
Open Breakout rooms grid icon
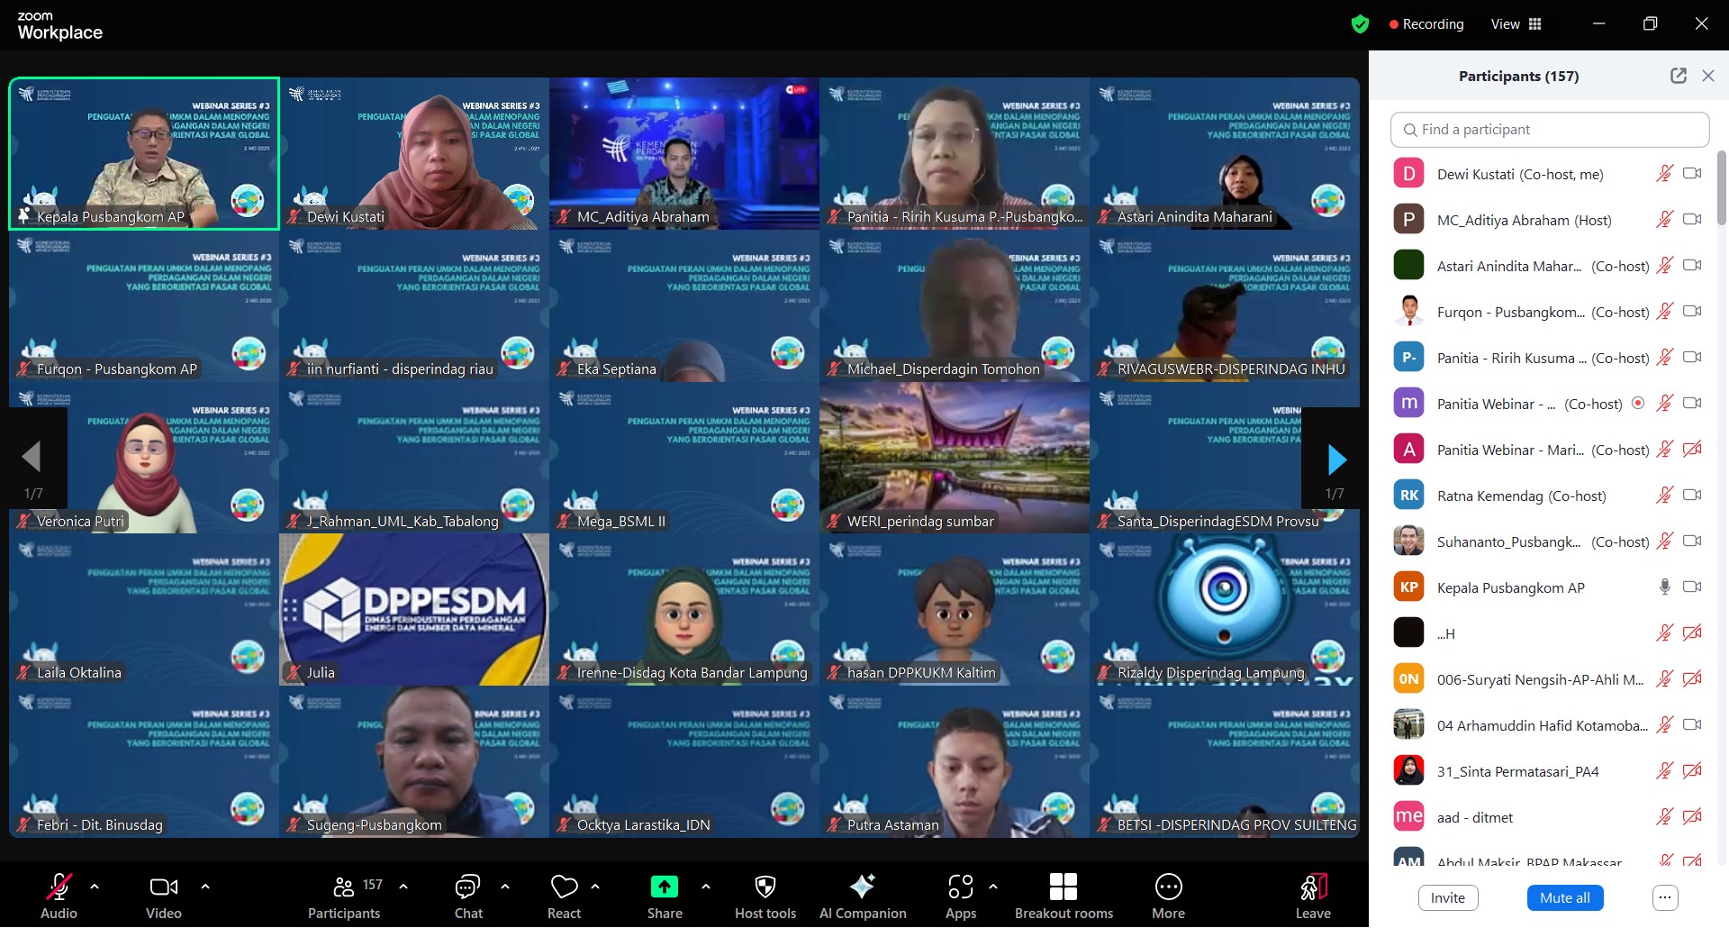coord(1063,887)
